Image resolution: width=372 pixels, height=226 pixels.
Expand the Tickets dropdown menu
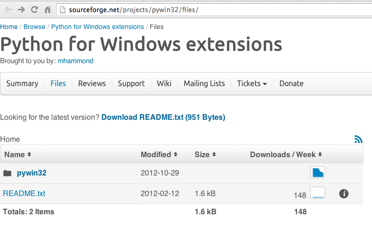pyautogui.click(x=252, y=83)
